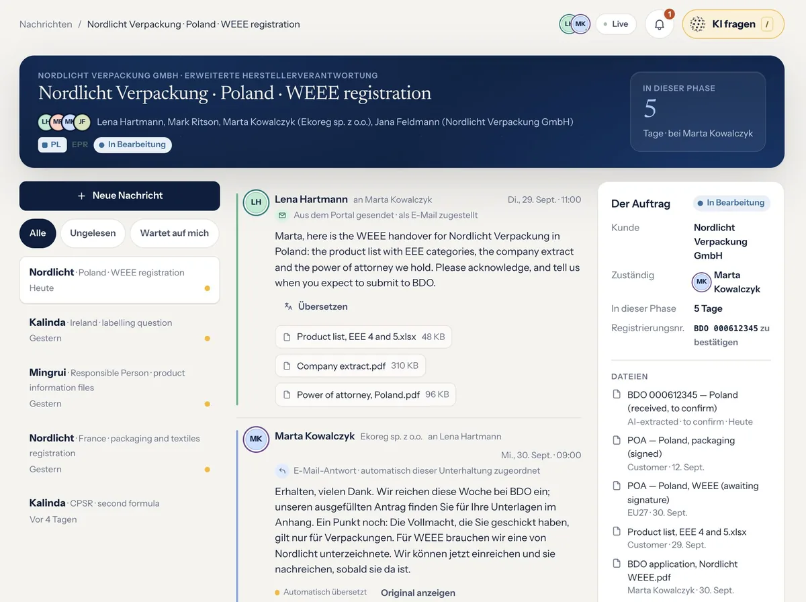Open Power of attorney, Poland.pdf attachment
Screen dimensions: 806x602
365,395
